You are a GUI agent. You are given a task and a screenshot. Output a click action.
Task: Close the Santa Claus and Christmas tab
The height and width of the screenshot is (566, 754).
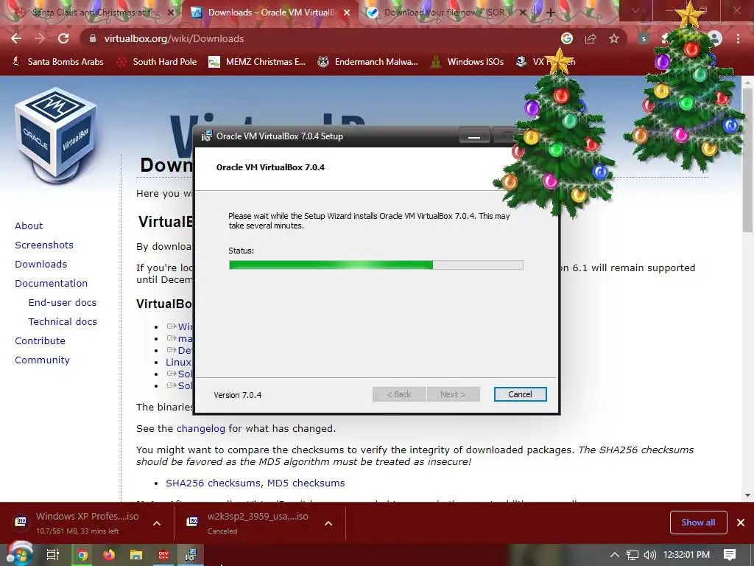[170, 13]
